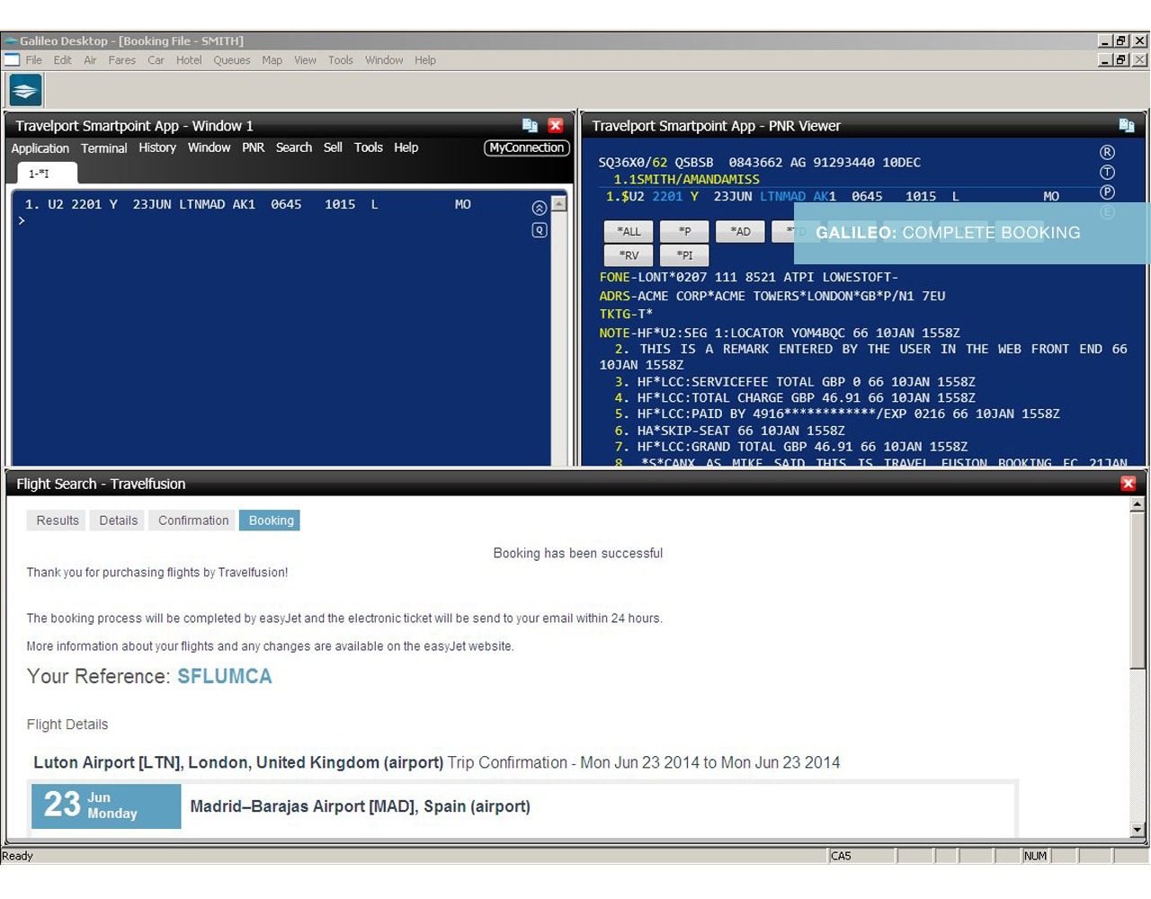This screenshot has height=899, width=1151.
Task: Open the Help menu in Galileo Desktop menu bar
Action: click(425, 60)
